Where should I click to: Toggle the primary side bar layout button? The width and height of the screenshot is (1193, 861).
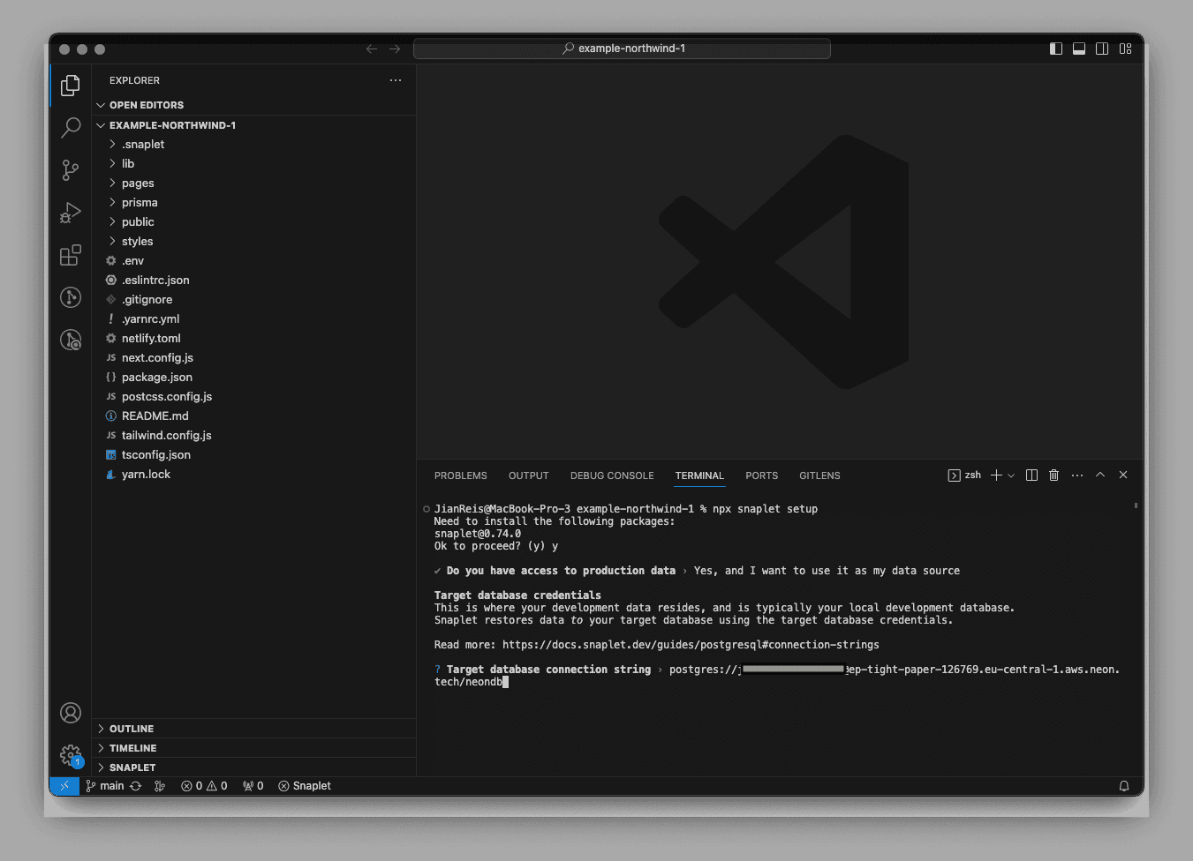click(1056, 49)
